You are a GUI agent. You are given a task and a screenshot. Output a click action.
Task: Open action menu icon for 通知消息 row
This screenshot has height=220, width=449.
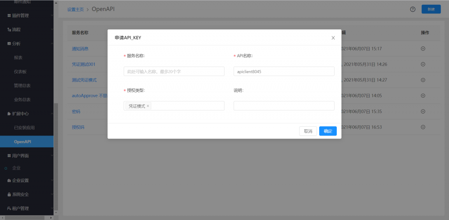[423, 49]
